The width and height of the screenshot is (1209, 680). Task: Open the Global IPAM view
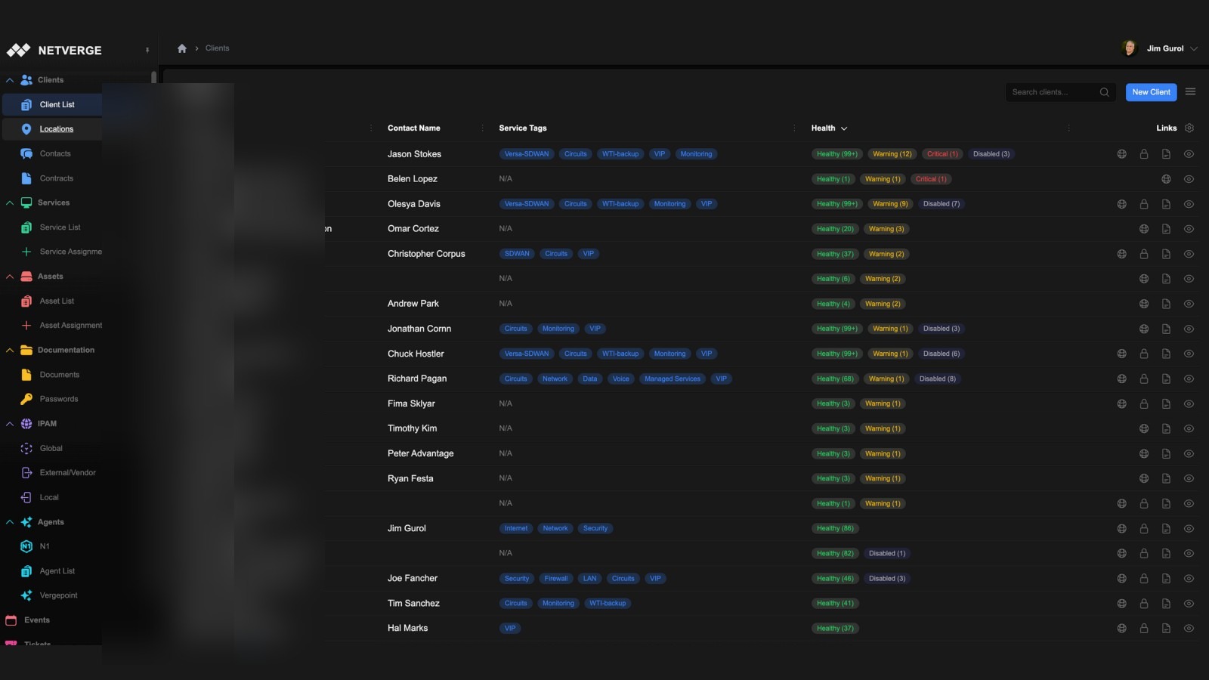pyautogui.click(x=51, y=448)
